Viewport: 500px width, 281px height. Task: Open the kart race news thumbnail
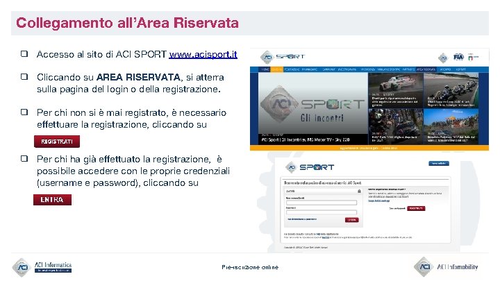click(x=451, y=90)
